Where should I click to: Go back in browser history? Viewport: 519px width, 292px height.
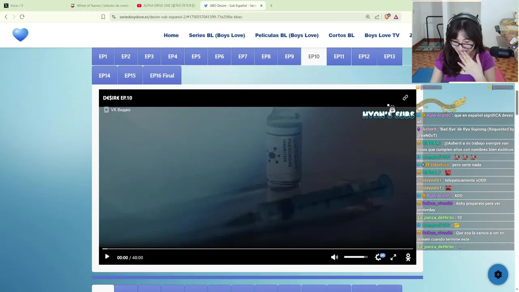6,17
